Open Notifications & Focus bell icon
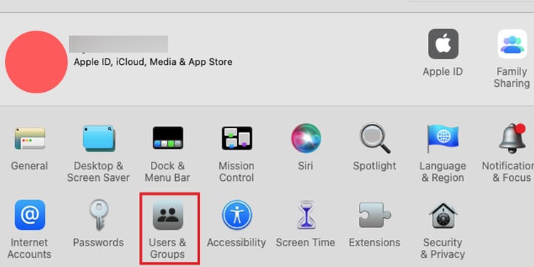Image resolution: width=534 pixels, height=267 pixels. 512,138
